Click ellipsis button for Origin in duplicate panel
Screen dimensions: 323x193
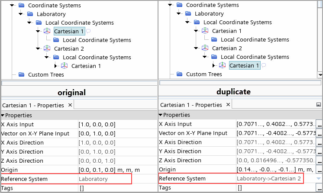coord(319,170)
